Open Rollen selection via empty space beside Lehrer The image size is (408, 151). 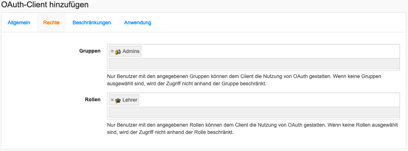(x=270, y=100)
